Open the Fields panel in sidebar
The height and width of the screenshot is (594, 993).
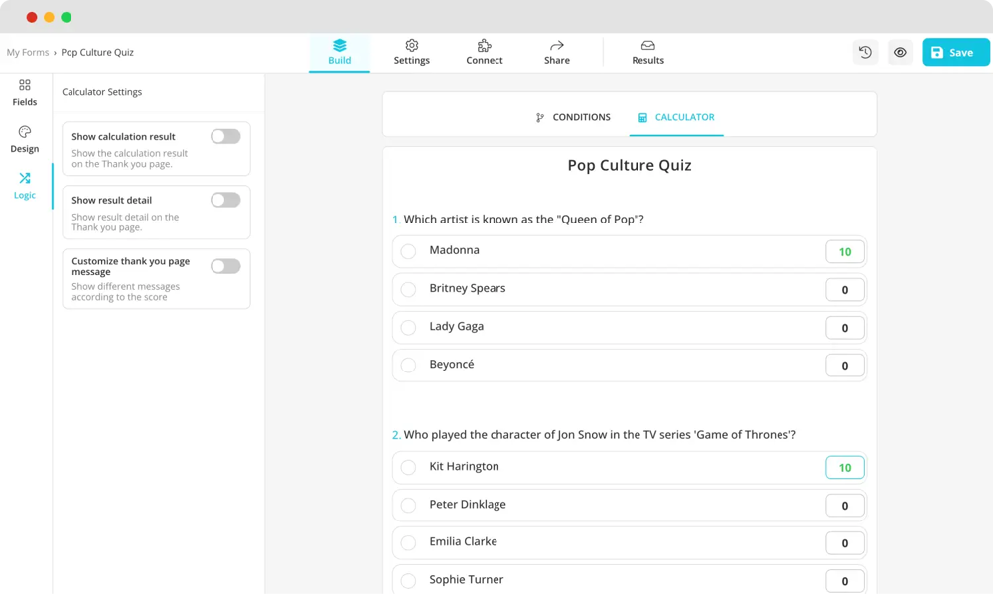(25, 92)
